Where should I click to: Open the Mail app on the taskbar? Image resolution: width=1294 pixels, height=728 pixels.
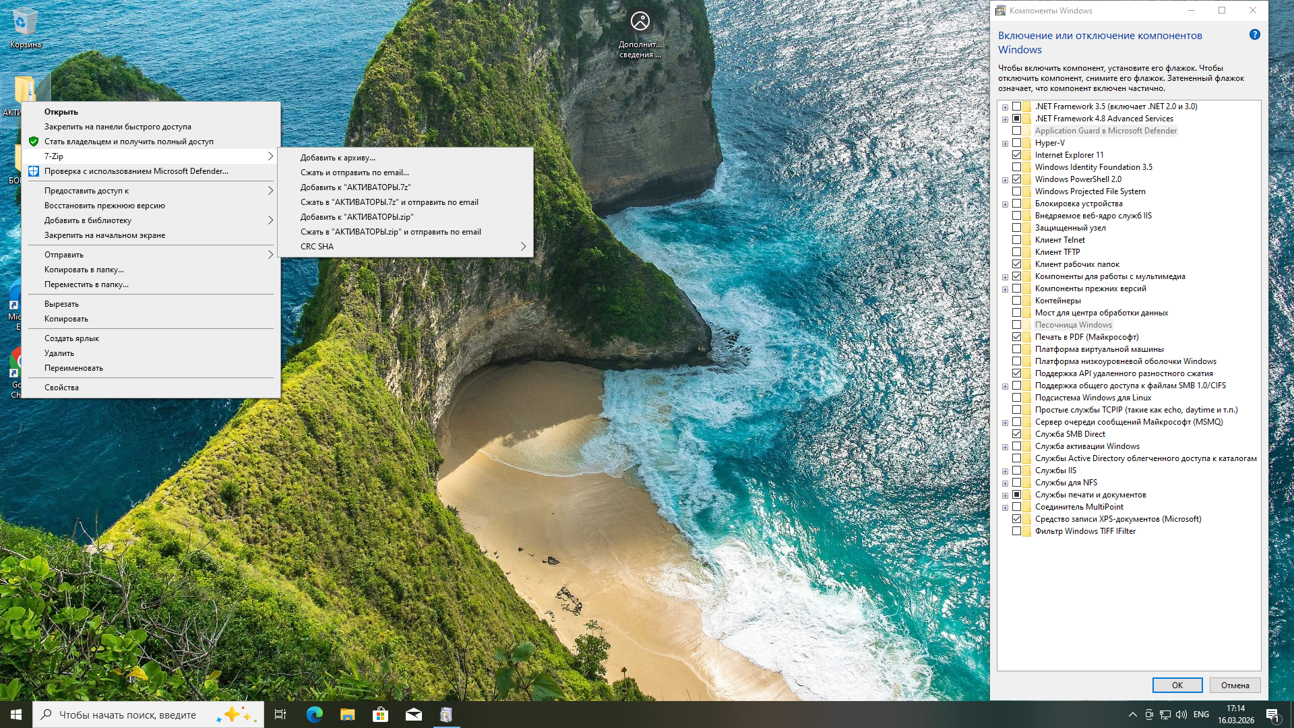(413, 715)
